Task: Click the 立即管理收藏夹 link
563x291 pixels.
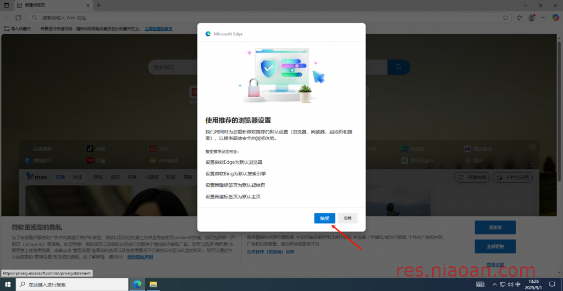Action: coord(159,29)
